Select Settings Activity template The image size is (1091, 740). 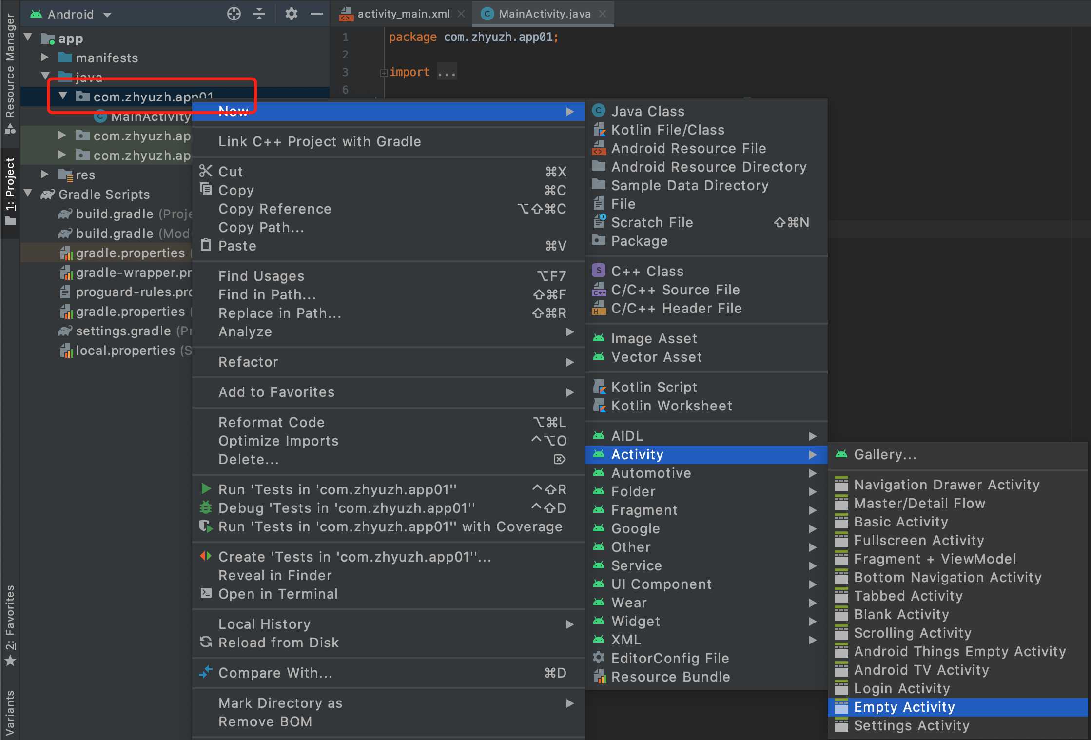(958, 725)
